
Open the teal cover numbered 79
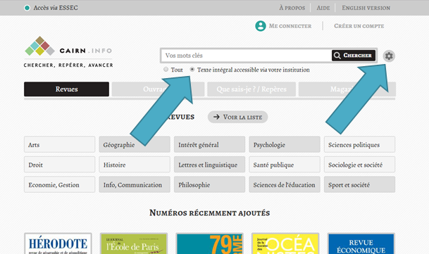(x=209, y=243)
